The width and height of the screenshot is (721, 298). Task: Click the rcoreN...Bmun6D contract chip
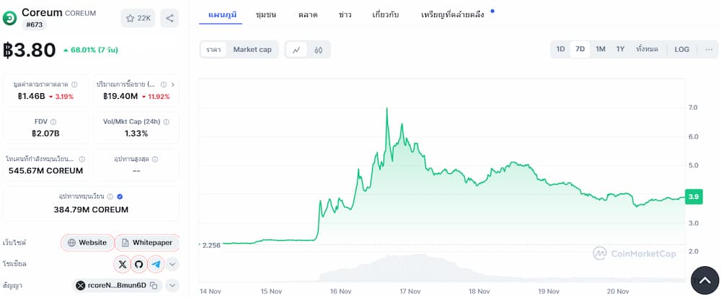(x=116, y=286)
